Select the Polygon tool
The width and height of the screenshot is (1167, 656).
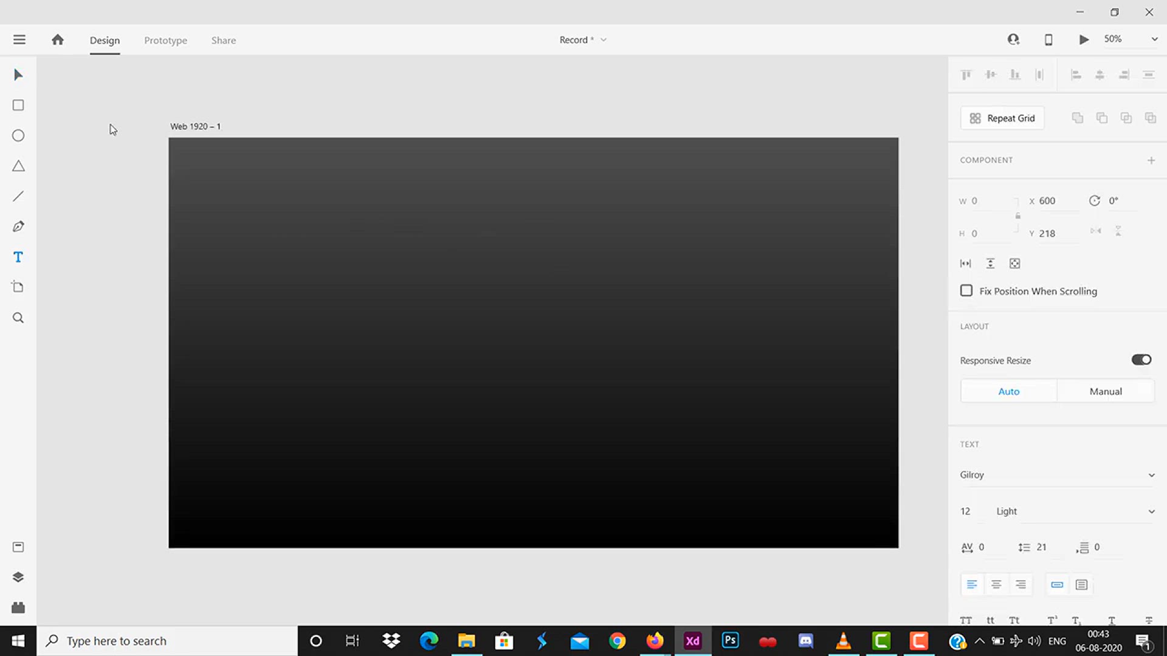pos(18,166)
